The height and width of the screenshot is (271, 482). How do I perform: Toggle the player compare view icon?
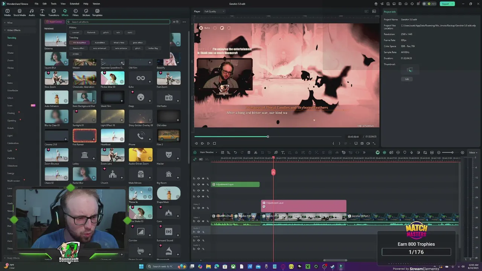pos(366,11)
